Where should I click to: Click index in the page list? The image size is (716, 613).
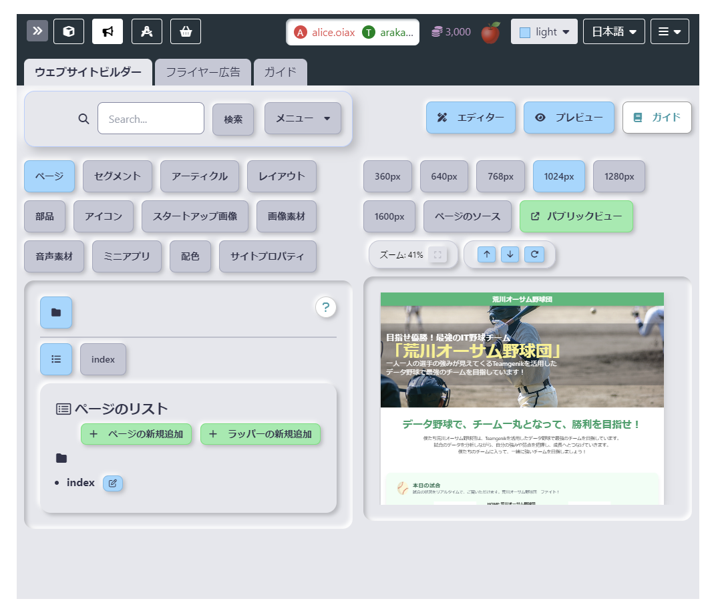(x=80, y=483)
